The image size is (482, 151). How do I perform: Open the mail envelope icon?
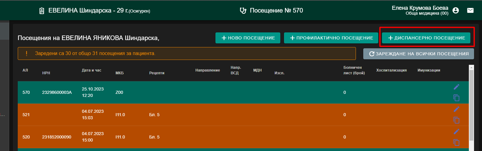click(470, 10)
